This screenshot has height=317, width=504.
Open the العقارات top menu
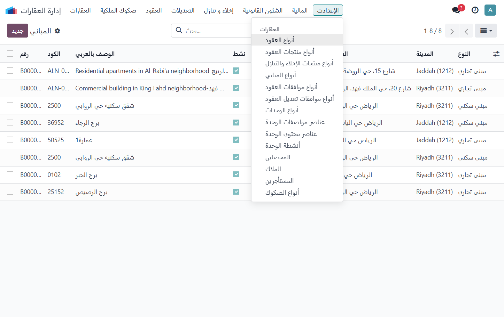tap(80, 10)
